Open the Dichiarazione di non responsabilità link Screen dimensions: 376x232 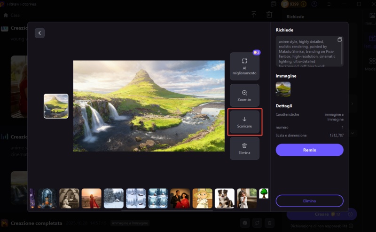[x=319, y=226]
